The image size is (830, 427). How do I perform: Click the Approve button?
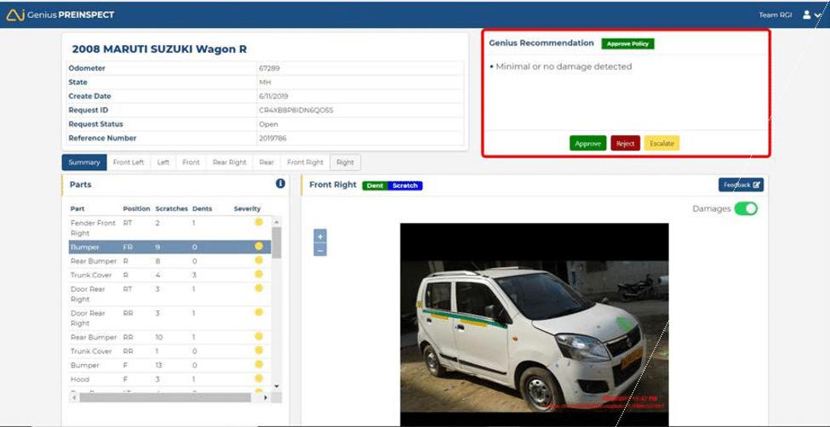pos(587,144)
